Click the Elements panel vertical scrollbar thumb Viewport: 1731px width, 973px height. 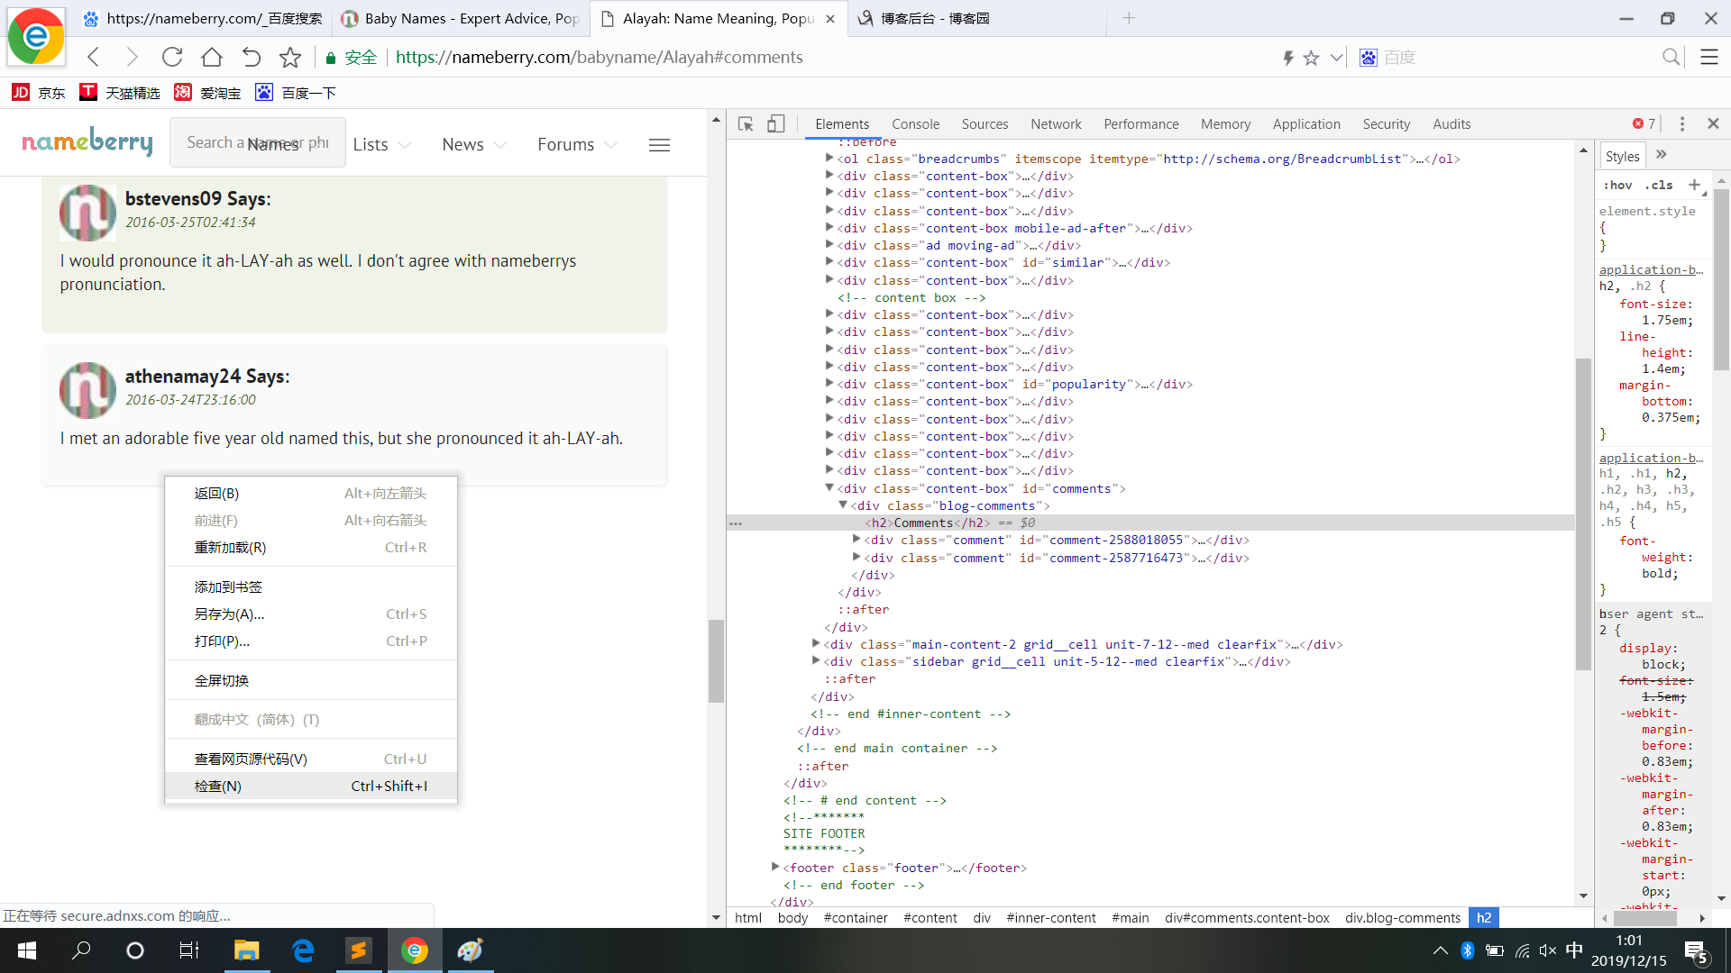[1583, 514]
